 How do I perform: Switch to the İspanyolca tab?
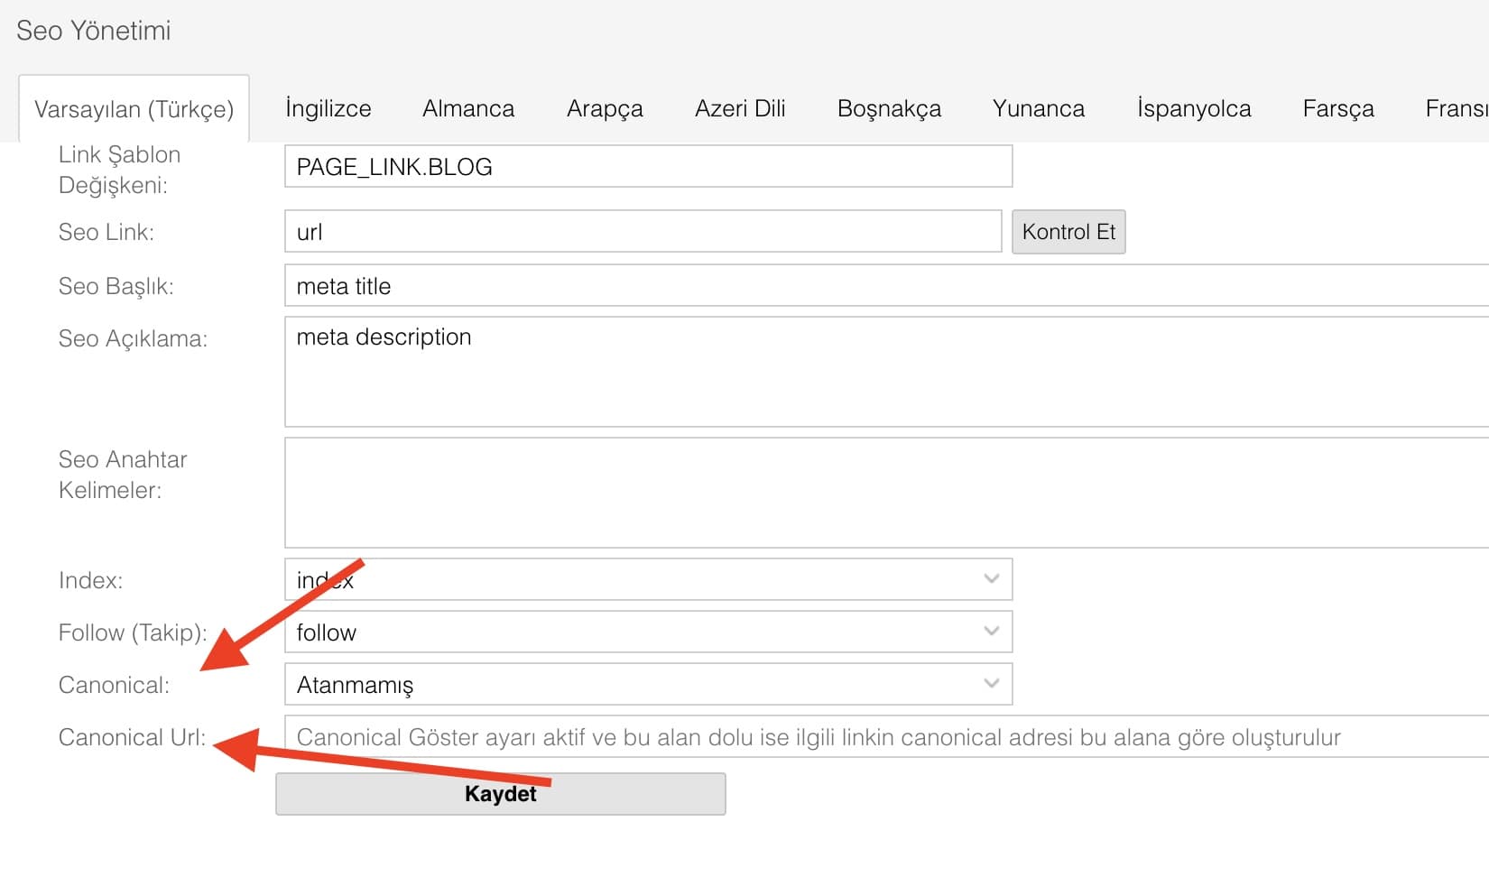coord(1193,108)
